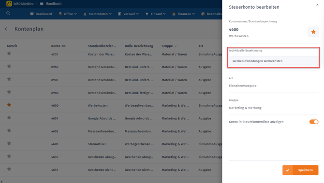Click account number 4635 cell
The width and height of the screenshot is (324, 183).
click(x=55, y=170)
